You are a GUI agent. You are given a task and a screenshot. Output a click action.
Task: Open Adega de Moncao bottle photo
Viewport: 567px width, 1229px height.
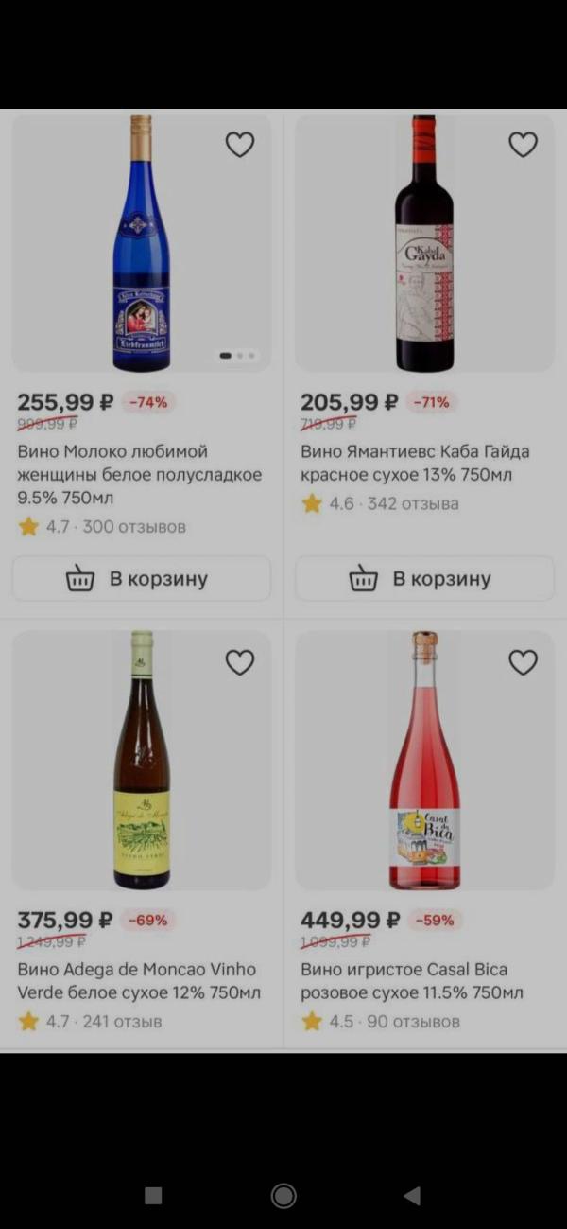pos(141,760)
